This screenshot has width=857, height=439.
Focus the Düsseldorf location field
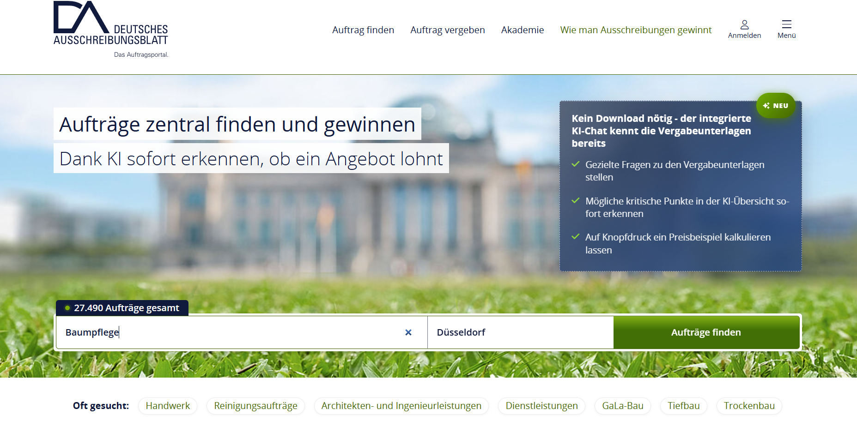[521, 332]
